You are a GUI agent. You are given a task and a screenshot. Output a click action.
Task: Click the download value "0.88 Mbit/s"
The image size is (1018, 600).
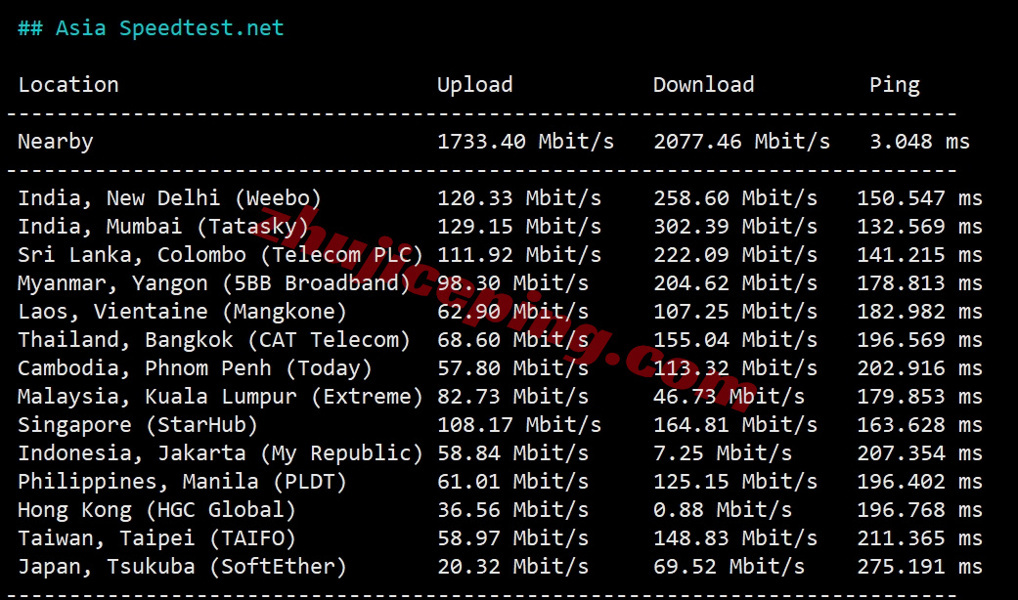pos(724,510)
